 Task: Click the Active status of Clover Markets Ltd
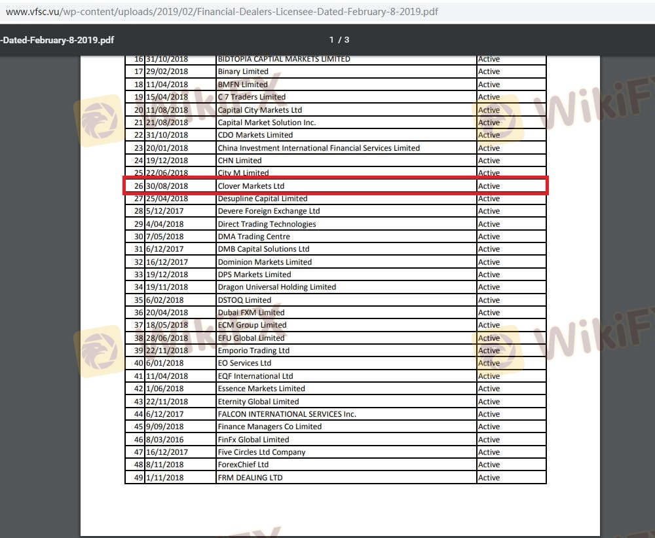click(489, 186)
